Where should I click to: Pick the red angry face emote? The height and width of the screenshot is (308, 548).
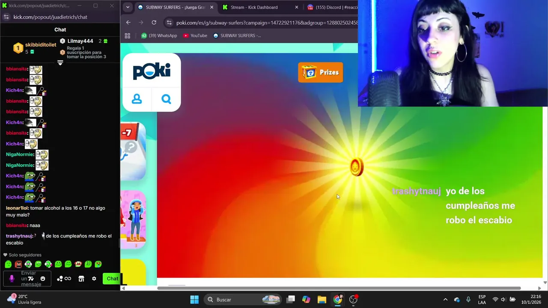(x=18, y=264)
